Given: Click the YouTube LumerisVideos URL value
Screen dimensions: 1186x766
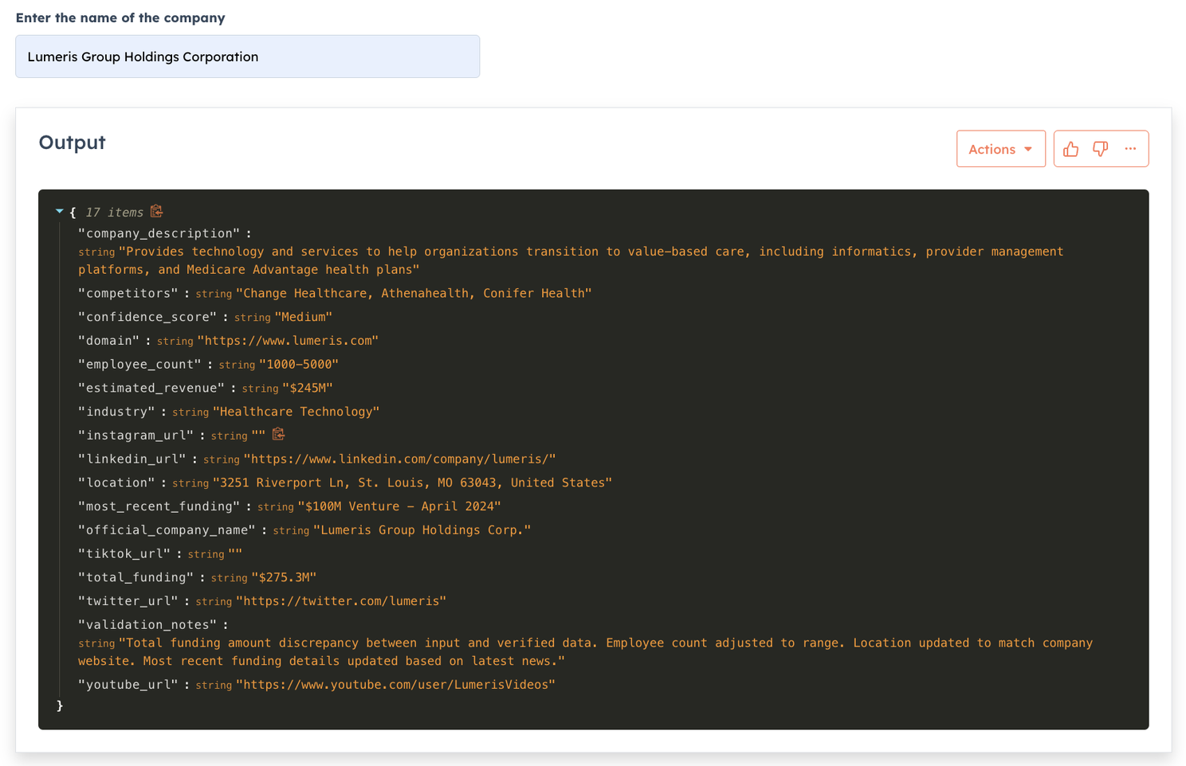Looking at the screenshot, I should tap(395, 685).
